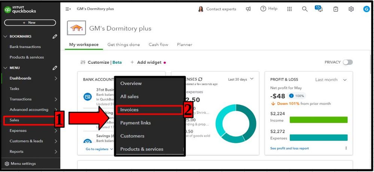Select Customers in Sales flyout
Image resolution: width=374 pixels, height=172 pixels.
click(133, 136)
